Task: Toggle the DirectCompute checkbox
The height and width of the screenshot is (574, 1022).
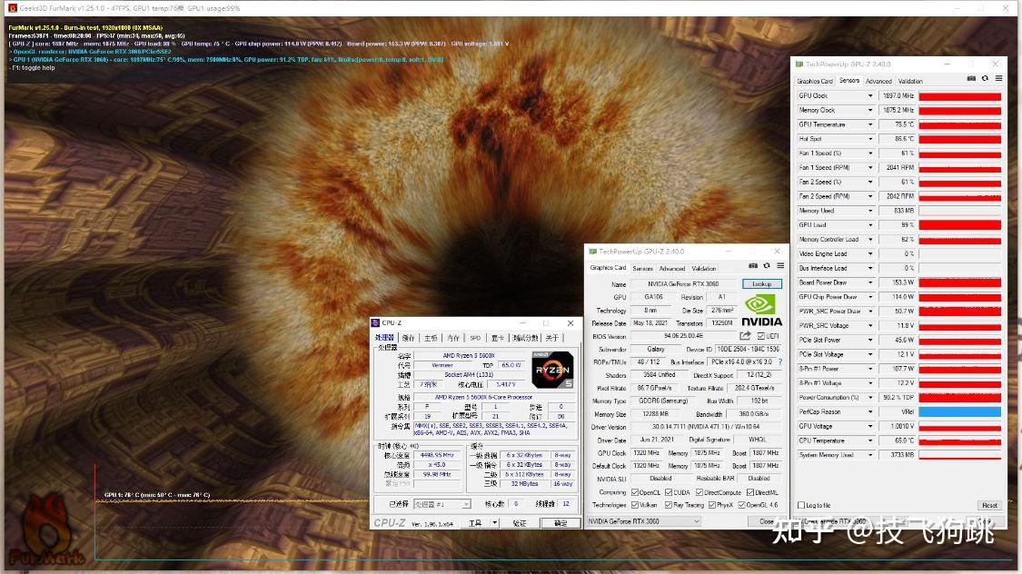Action: (700, 492)
